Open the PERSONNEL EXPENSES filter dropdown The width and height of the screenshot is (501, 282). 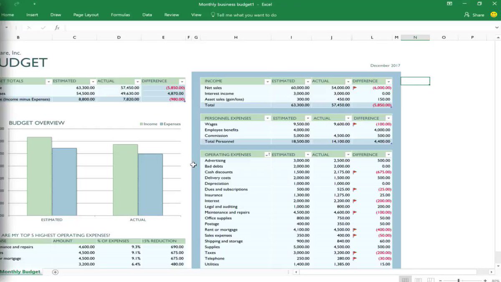tap(268, 118)
